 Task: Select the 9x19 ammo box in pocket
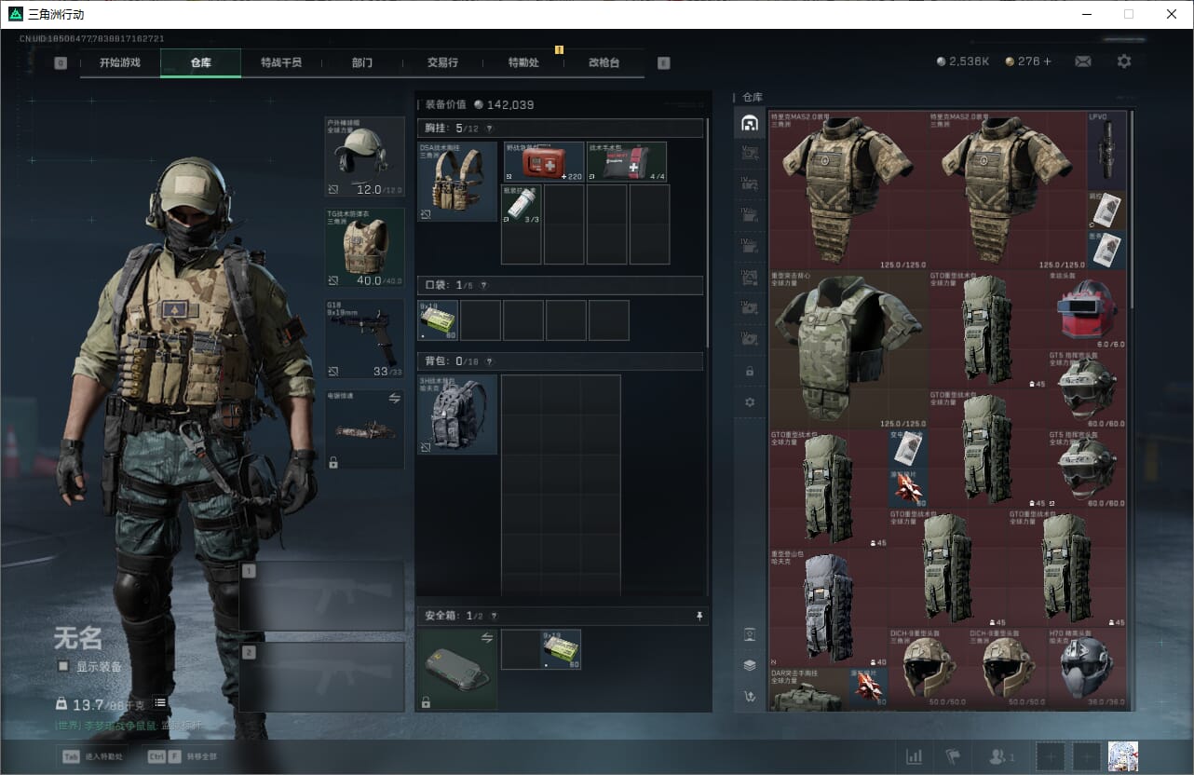438,320
